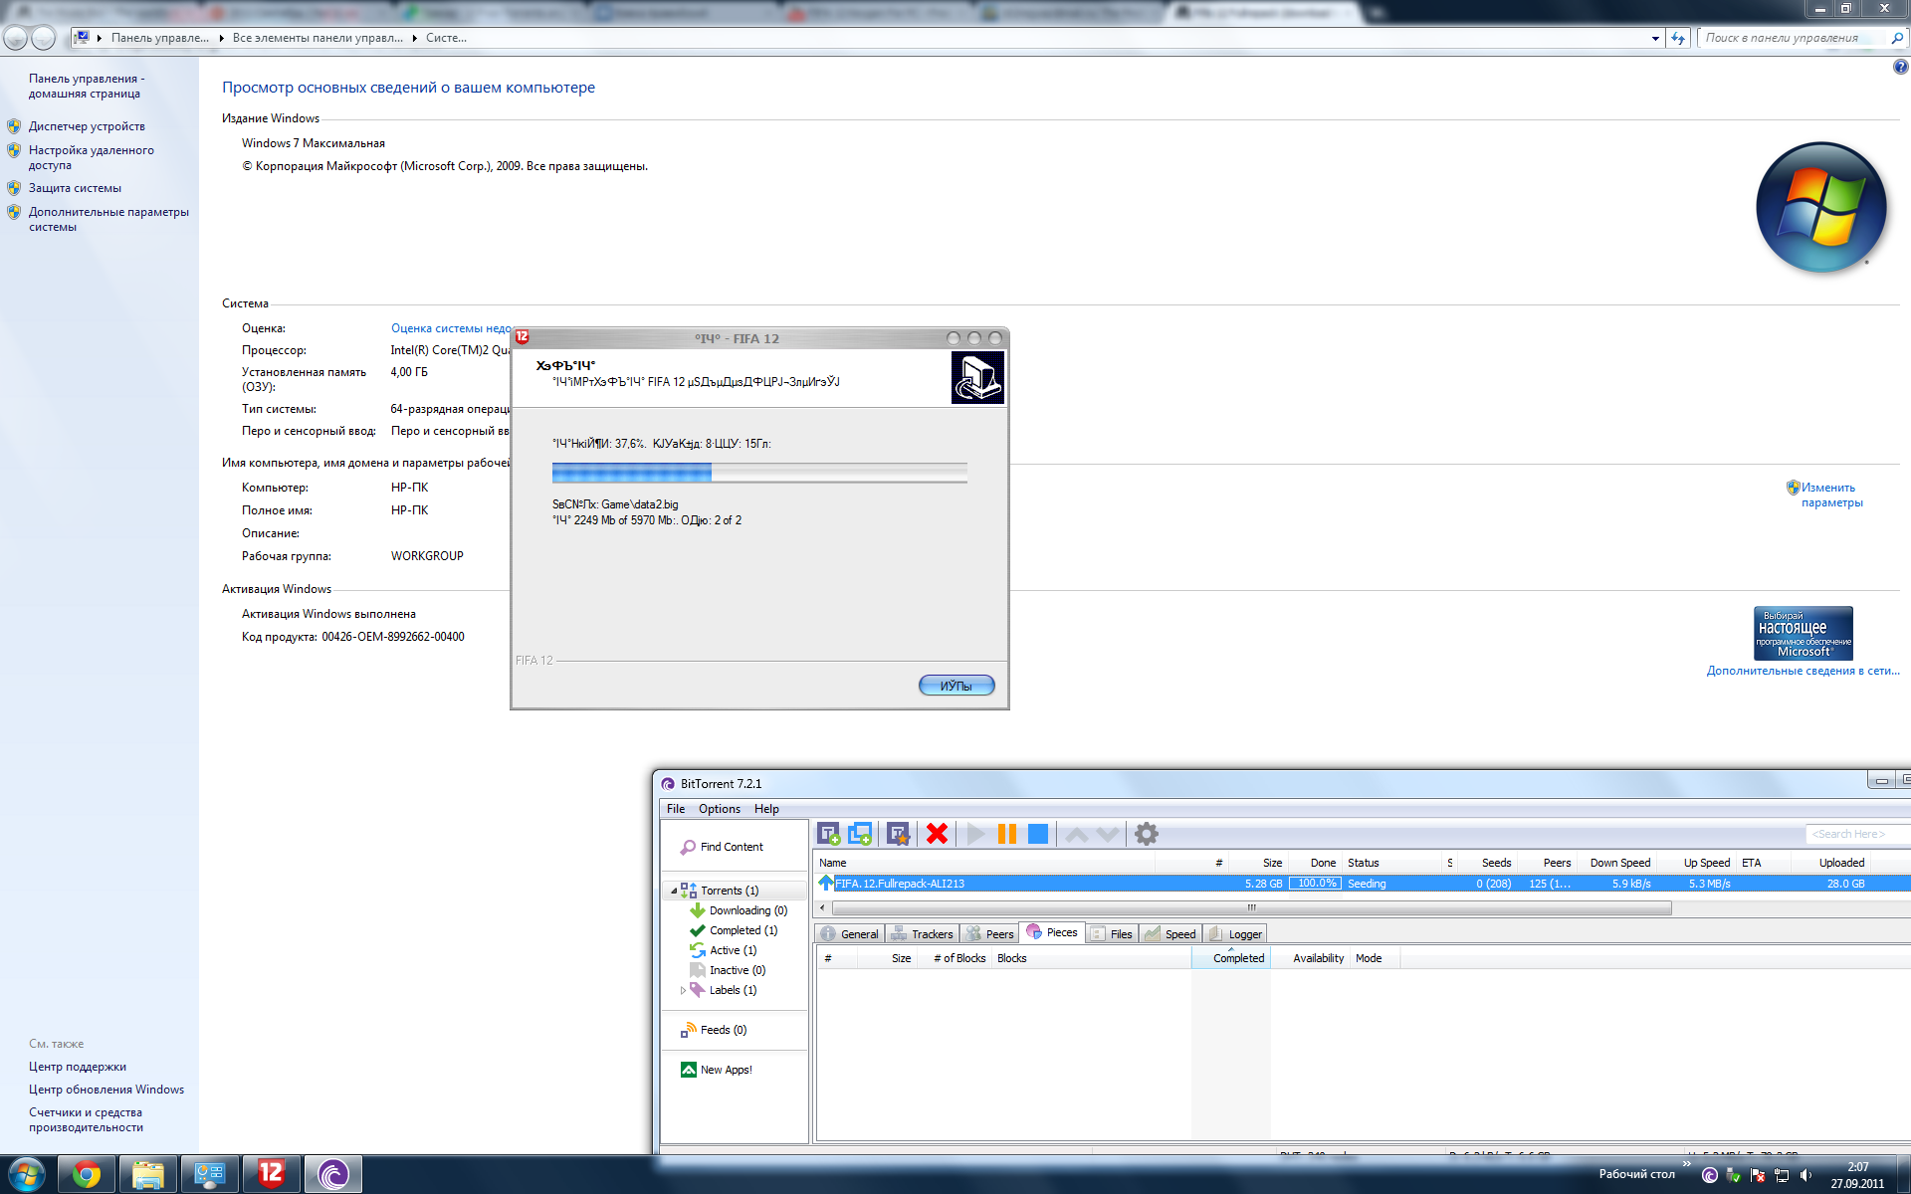Switch to the General tab
Screen dimensions: 1911x1194
coord(850,933)
